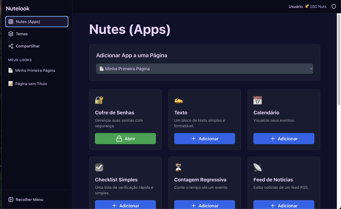Click the satellite icon on Feed de Notícias card

pos(257,167)
